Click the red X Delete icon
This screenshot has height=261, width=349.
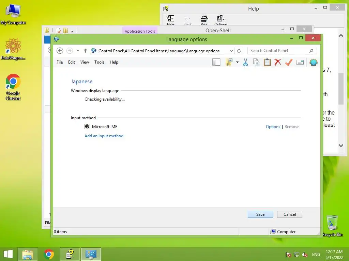(x=278, y=63)
